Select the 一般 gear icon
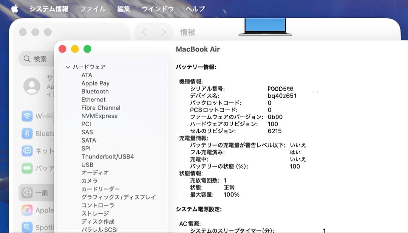The height and width of the screenshot is (233, 408). pos(28,193)
